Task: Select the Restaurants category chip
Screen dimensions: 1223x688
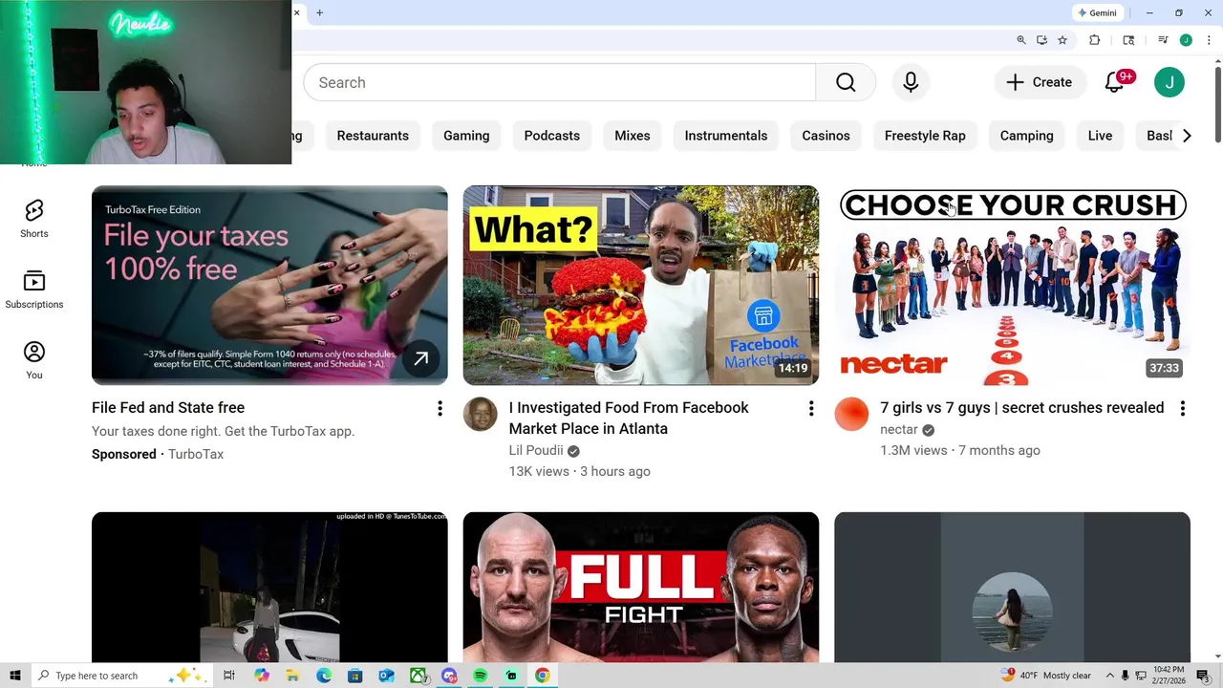Action: pyautogui.click(x=373, y=136)
